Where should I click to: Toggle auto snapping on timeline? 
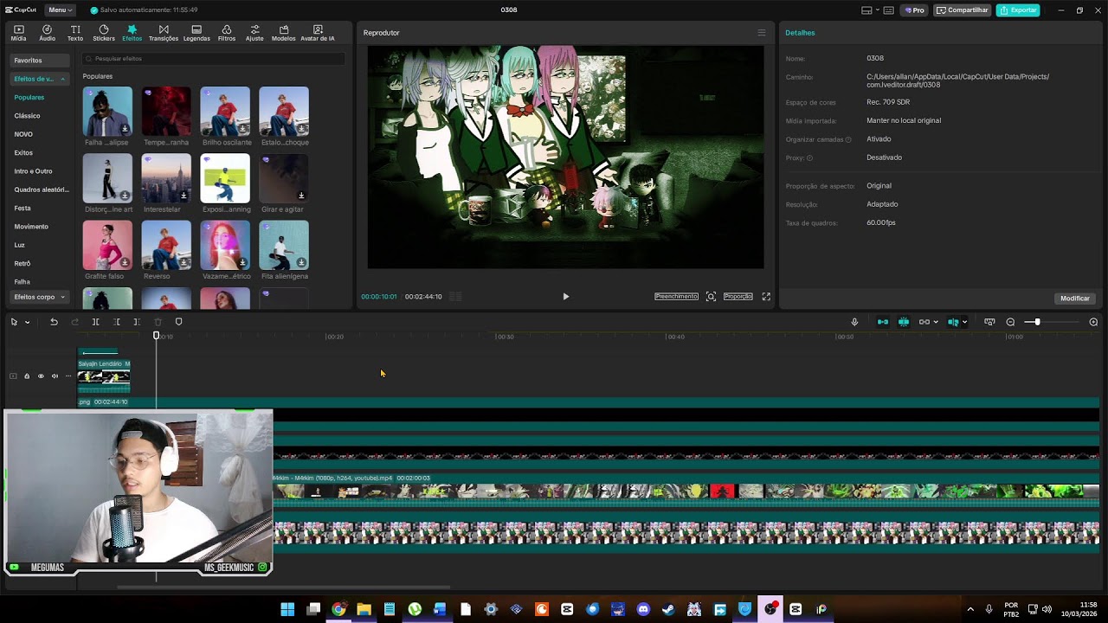pyautogui.click(x=904, y=322)
